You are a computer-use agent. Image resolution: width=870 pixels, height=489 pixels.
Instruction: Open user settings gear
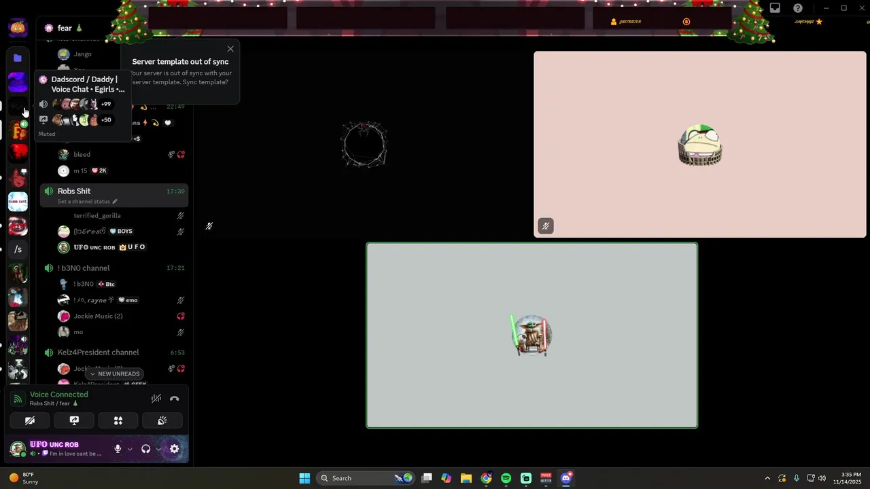tap(175, 449)
